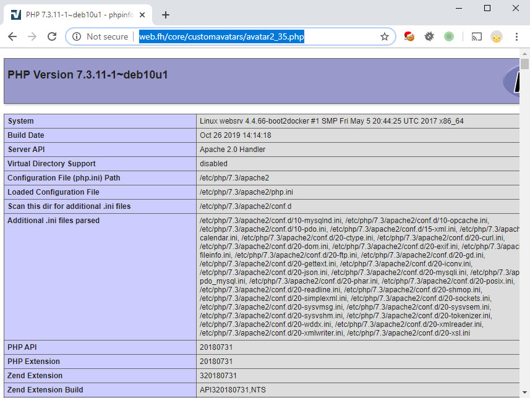Open the gear-shaped extension icon
Viewport: 530px width, 398px height.
pos(429,36)
